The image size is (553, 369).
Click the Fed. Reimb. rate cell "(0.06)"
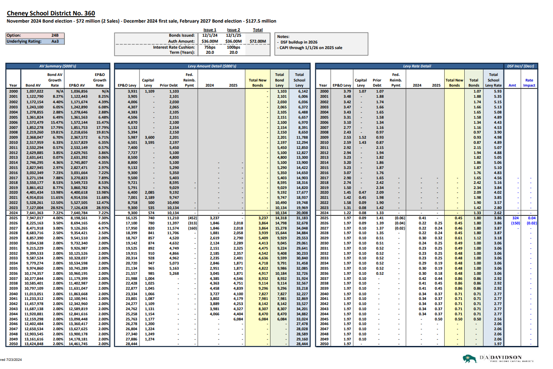[x=399, y=217]
